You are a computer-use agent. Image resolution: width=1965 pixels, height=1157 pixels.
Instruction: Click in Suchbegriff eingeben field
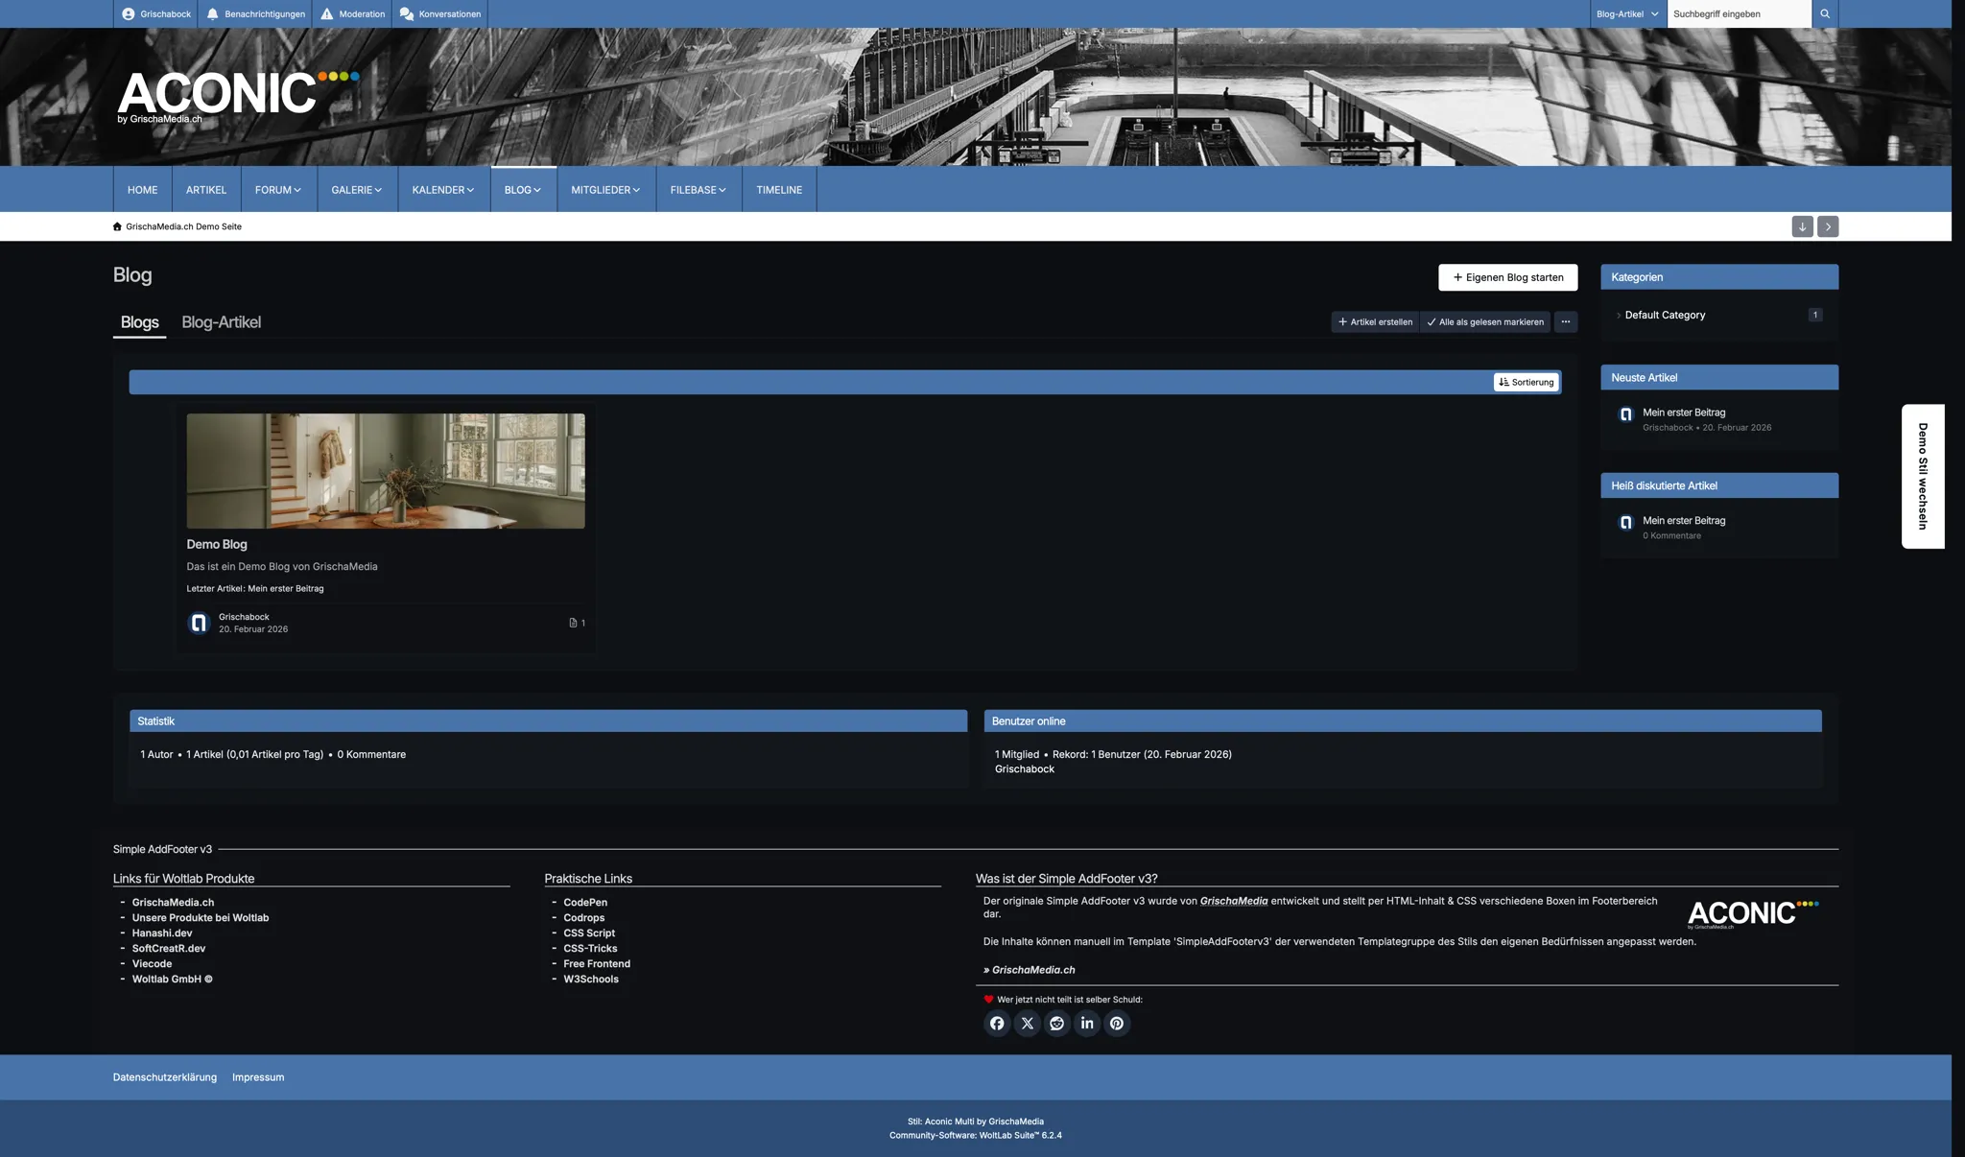(1739, 13)
